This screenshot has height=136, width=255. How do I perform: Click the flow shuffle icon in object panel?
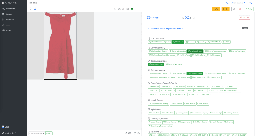tap(187, 17)
